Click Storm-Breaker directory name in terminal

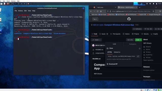59,33
